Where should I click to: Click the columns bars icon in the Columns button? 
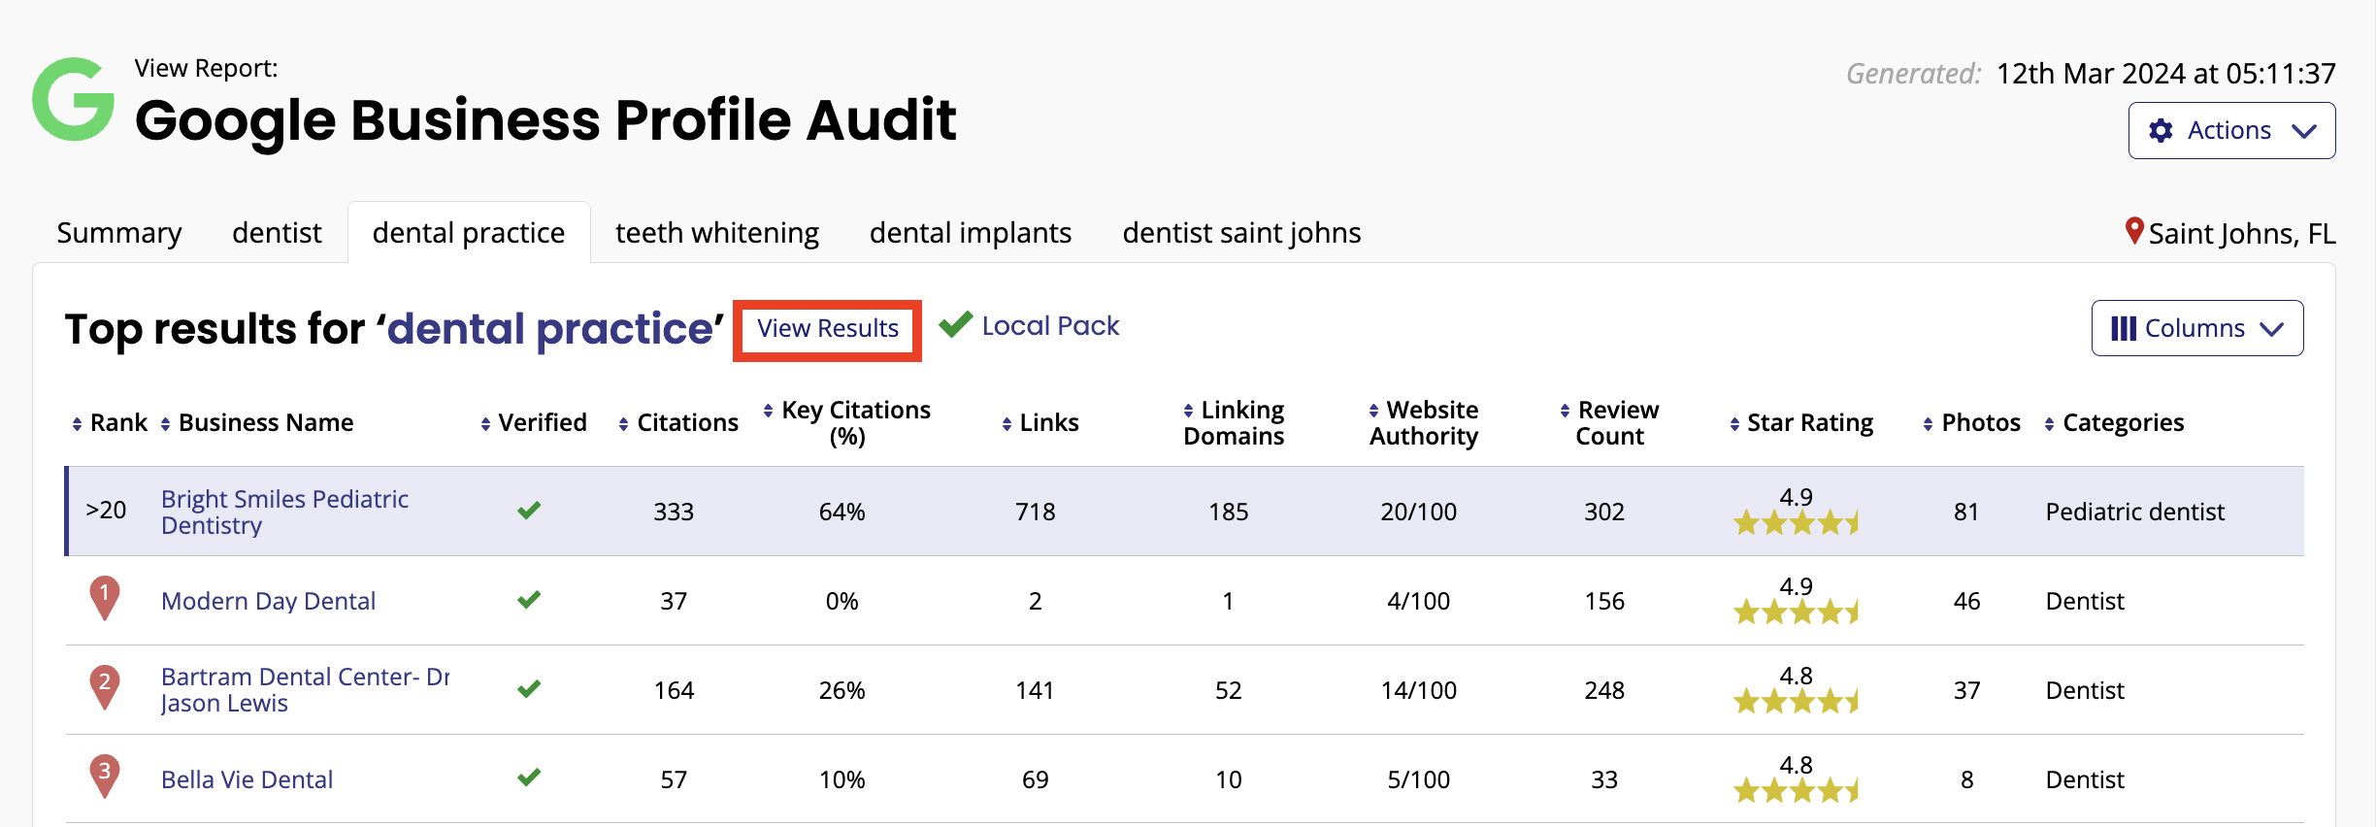pyautogui.click(x=2124, y=328)
